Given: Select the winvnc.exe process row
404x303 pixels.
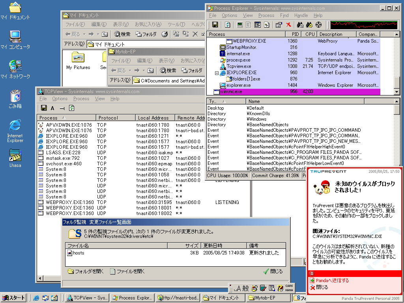Looking at the screenshot, I should (x=233, y=92).
